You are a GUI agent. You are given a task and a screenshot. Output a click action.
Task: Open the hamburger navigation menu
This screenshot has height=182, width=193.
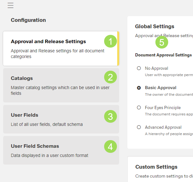tap(11, 5)
